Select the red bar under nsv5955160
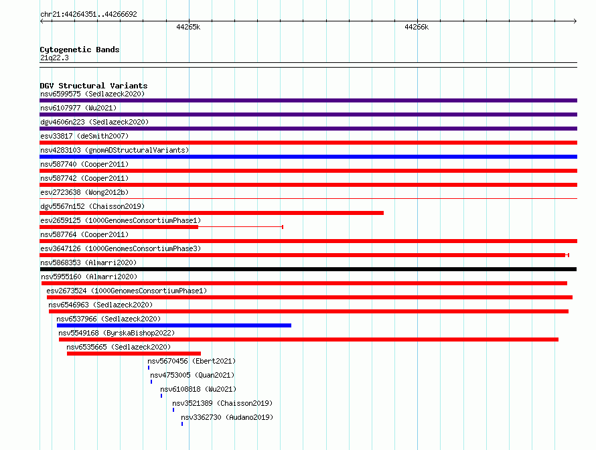Image resolution: width=596 pixels, height=450 pixels. coord(304,283)
